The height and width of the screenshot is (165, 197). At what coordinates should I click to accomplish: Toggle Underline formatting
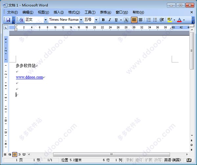pos(116,20)
